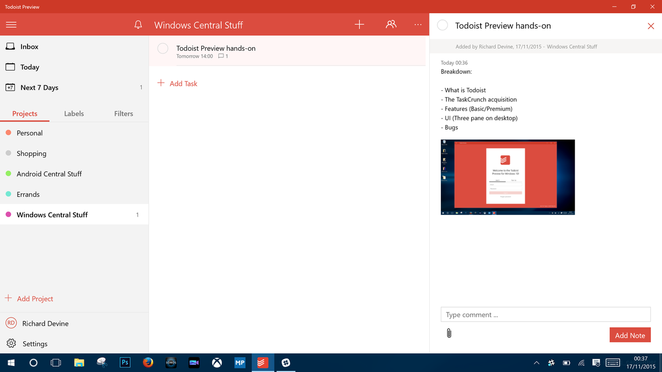This screenshot has height=372, width=662.
Task: Complete the task in the list via its circle
Action: [x=163, y=48]
